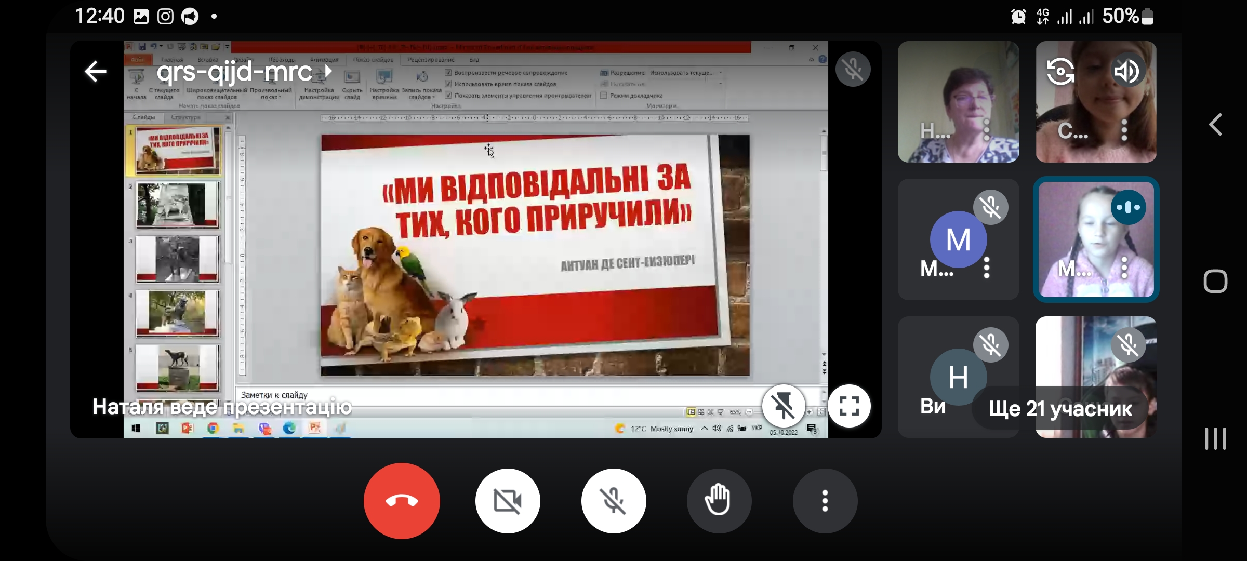
Task: Open options for the muted M participant
Action: [986, 268]
